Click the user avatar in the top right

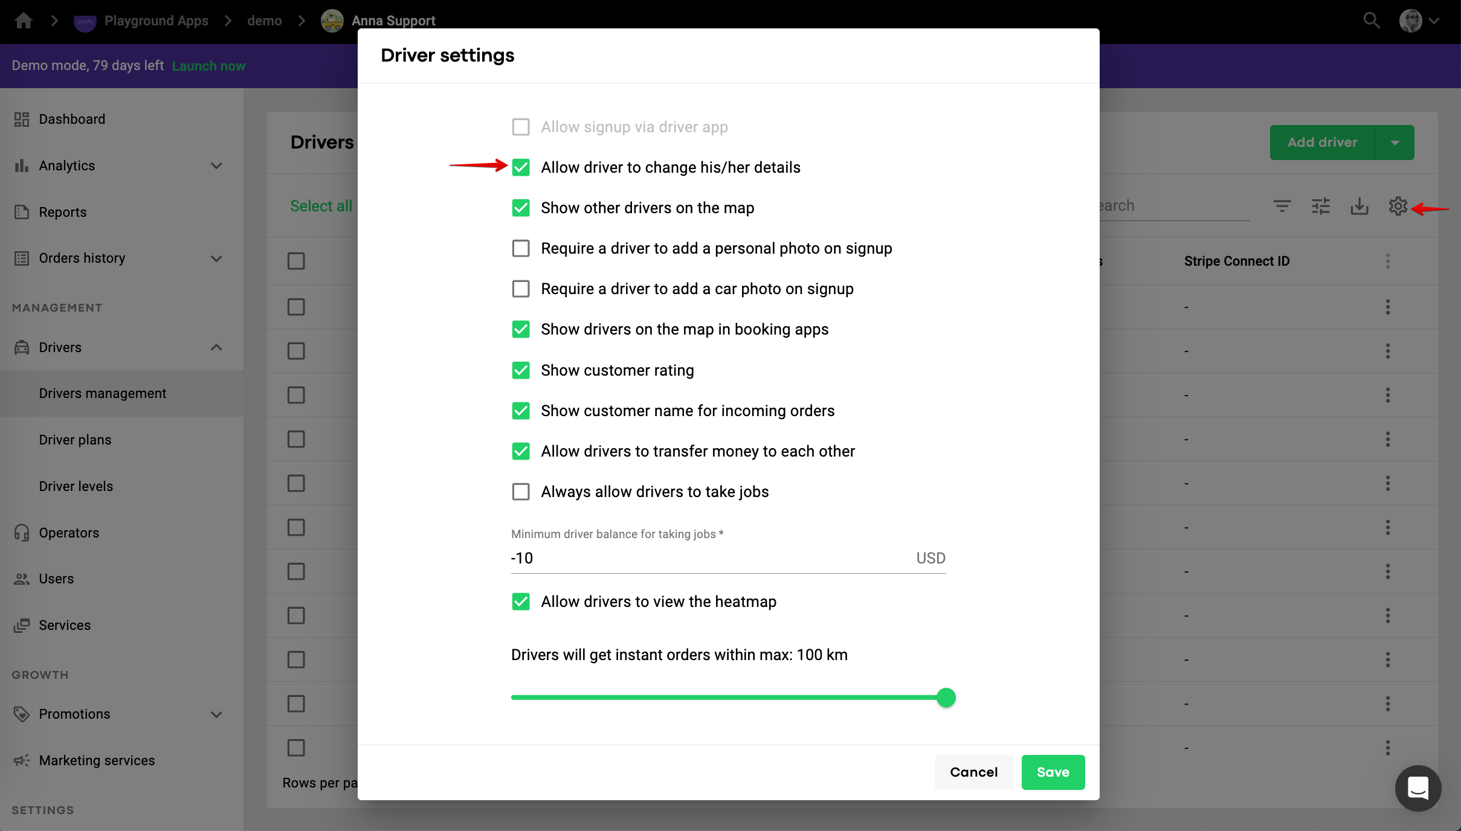(x=1411, y=21)
